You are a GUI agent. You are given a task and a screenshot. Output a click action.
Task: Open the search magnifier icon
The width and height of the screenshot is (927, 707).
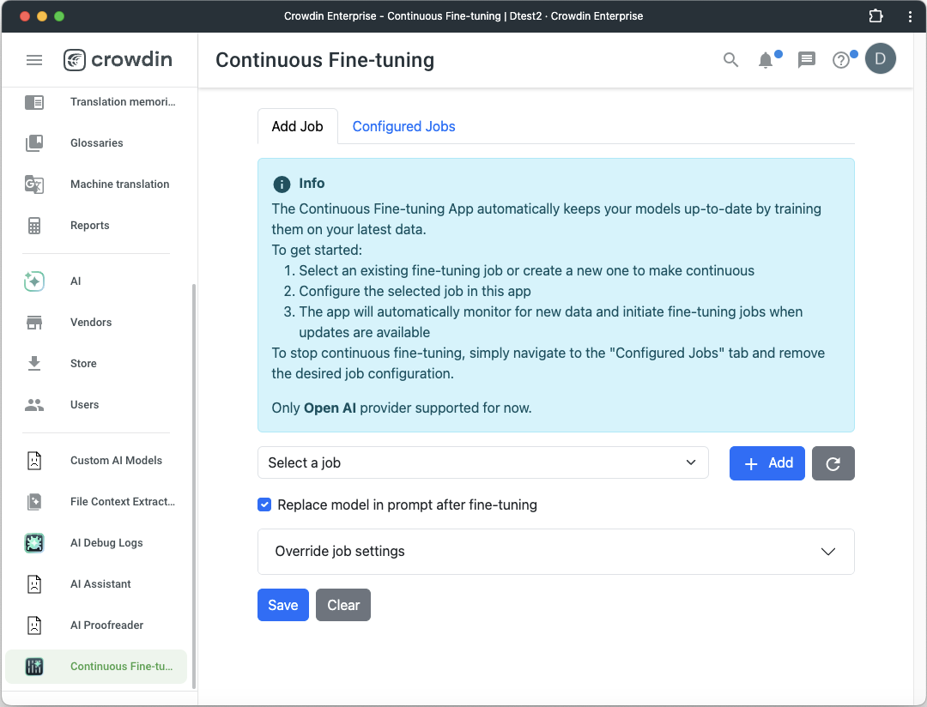point(730,60)
